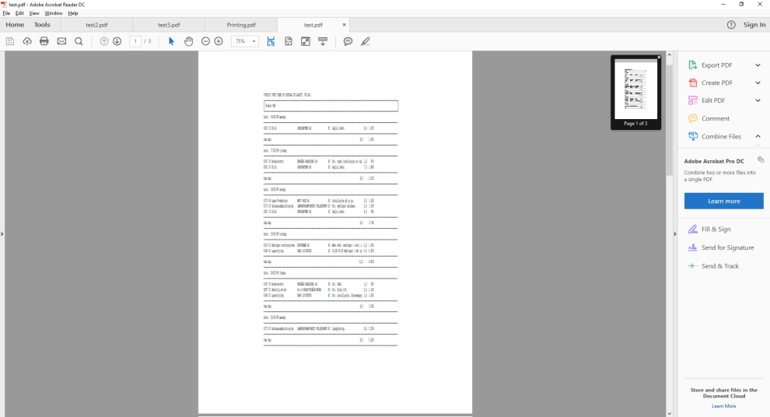Follow Document Cloud Learn More link
This screenshot has height=417, width=770.
(x=724, y=406)
